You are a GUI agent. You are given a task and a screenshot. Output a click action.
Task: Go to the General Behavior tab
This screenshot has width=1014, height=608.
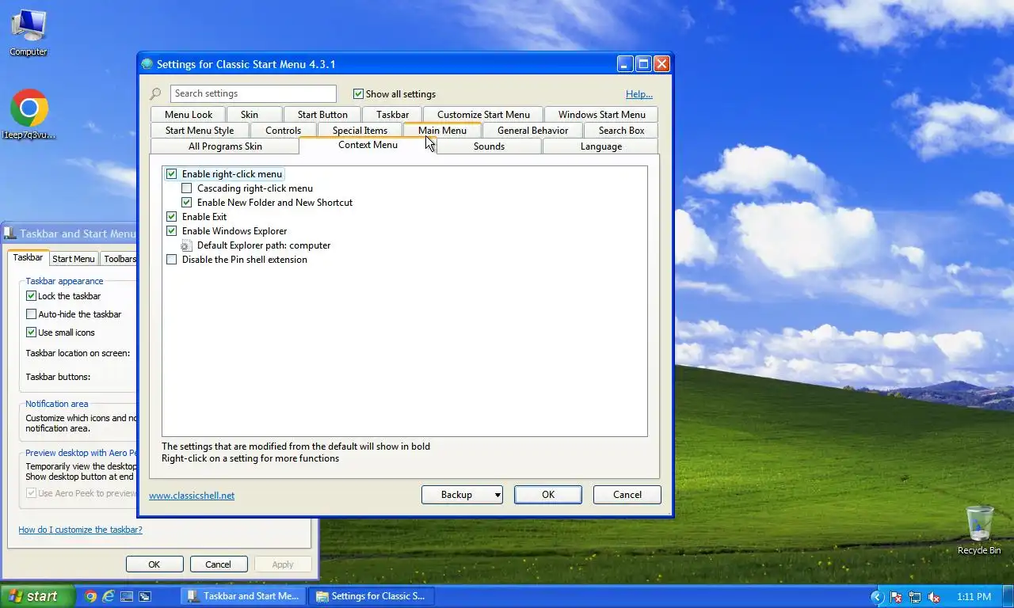[533, 131]
